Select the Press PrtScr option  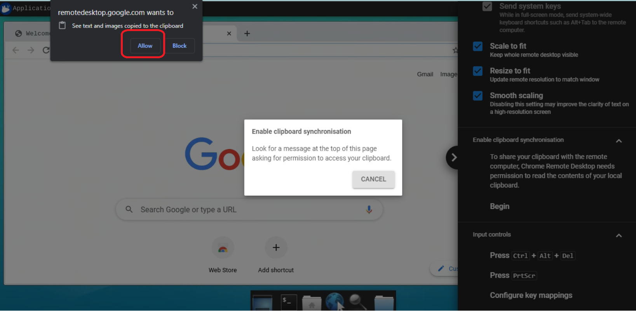[513, 276]
